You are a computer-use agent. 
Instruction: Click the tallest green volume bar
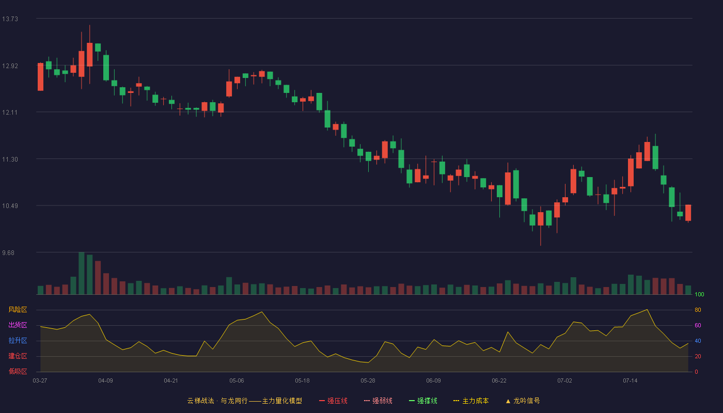pyautogui.click(x=82, y=273)
